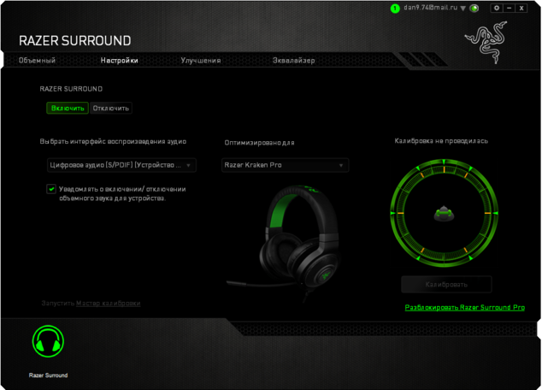The image size is (542, 390).
Task: Open the Улучшения tab
Action: (x=201, y=60)
